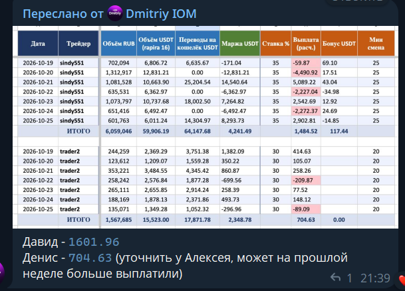
Task: Click the 'Выплата (расч.)' column header
Action: click(x=306, y=43)
